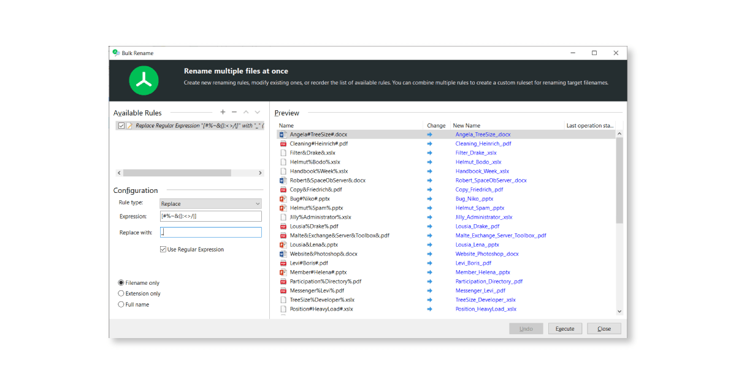This screenshot has width=736, height=384.
Task: Remove the selected rule with minus icon
Action: (234, 112)
